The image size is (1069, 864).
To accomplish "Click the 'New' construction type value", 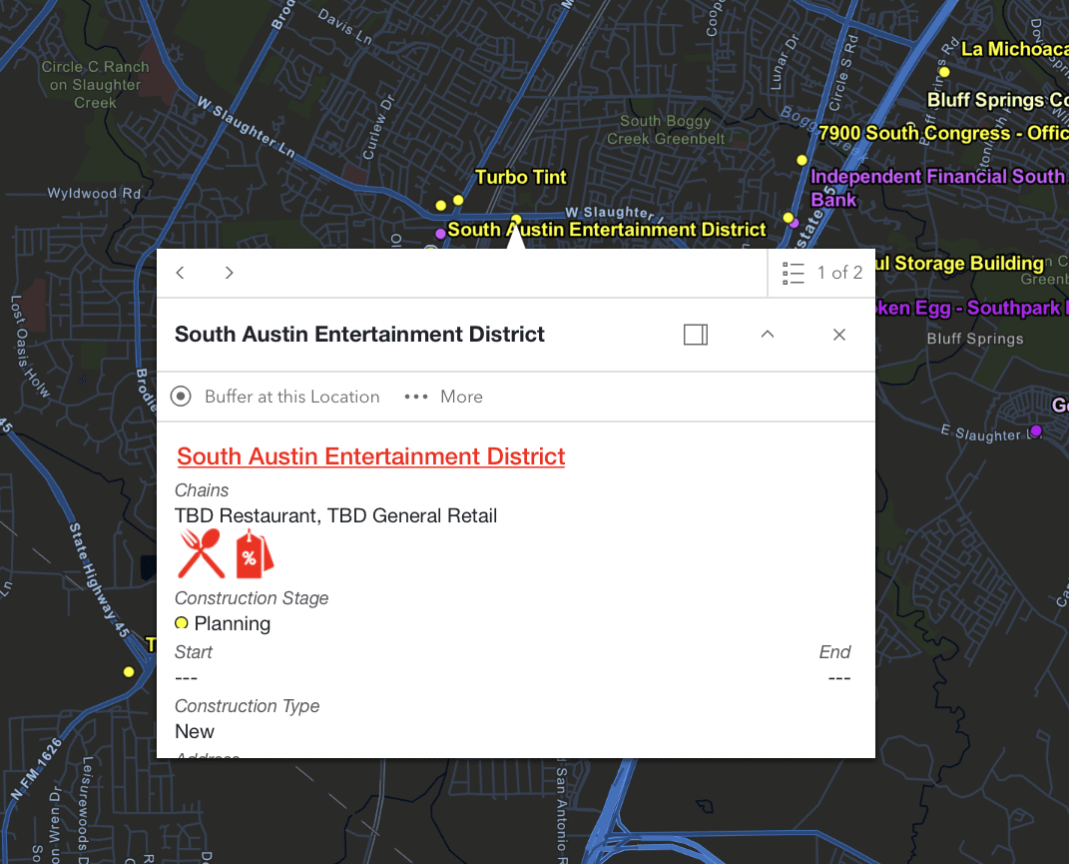I will coord(195,731).
